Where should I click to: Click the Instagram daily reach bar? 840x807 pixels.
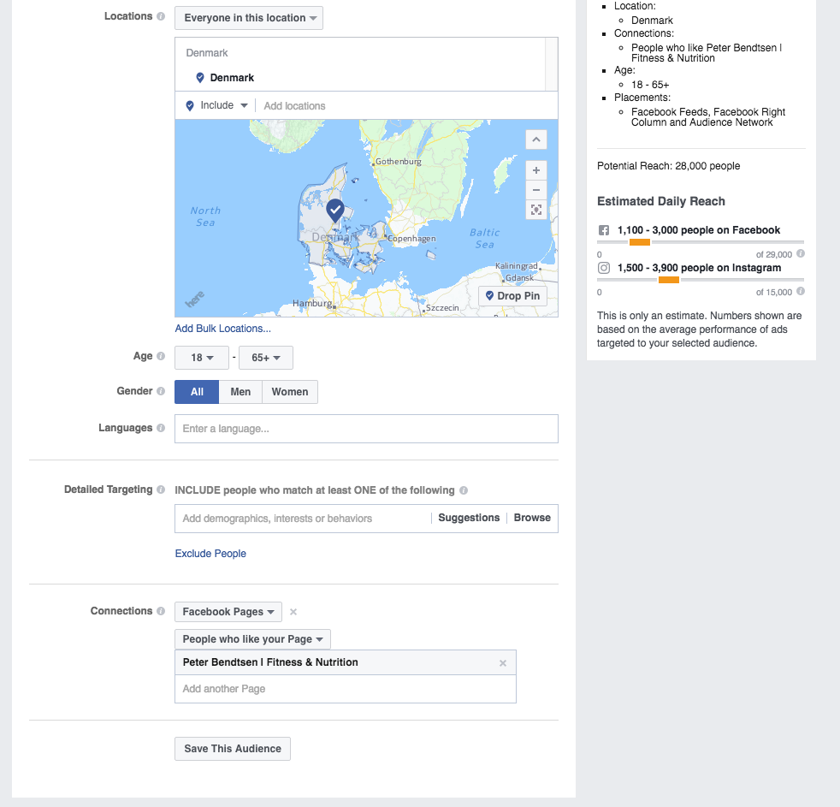(701, 280)
